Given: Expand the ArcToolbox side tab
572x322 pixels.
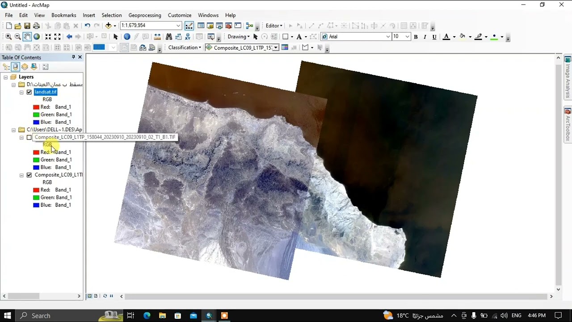Looking at the screenshot, I should [x=568, y=125].
